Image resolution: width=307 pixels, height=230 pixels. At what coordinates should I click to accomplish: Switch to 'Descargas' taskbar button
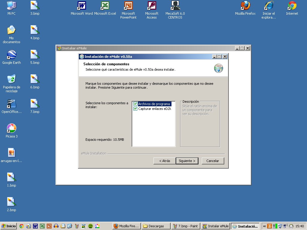tap(156, 226)
